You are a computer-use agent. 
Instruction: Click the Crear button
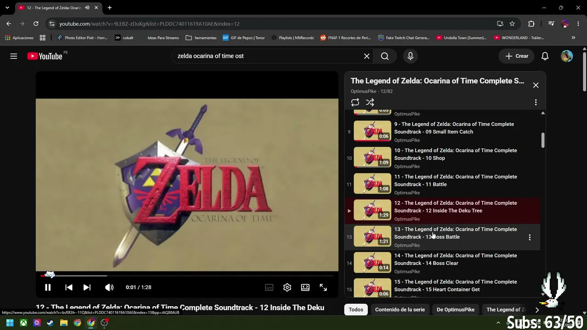point(517,56)
